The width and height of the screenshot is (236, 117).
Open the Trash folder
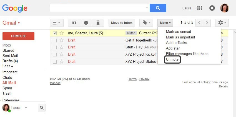click(7, 93)
